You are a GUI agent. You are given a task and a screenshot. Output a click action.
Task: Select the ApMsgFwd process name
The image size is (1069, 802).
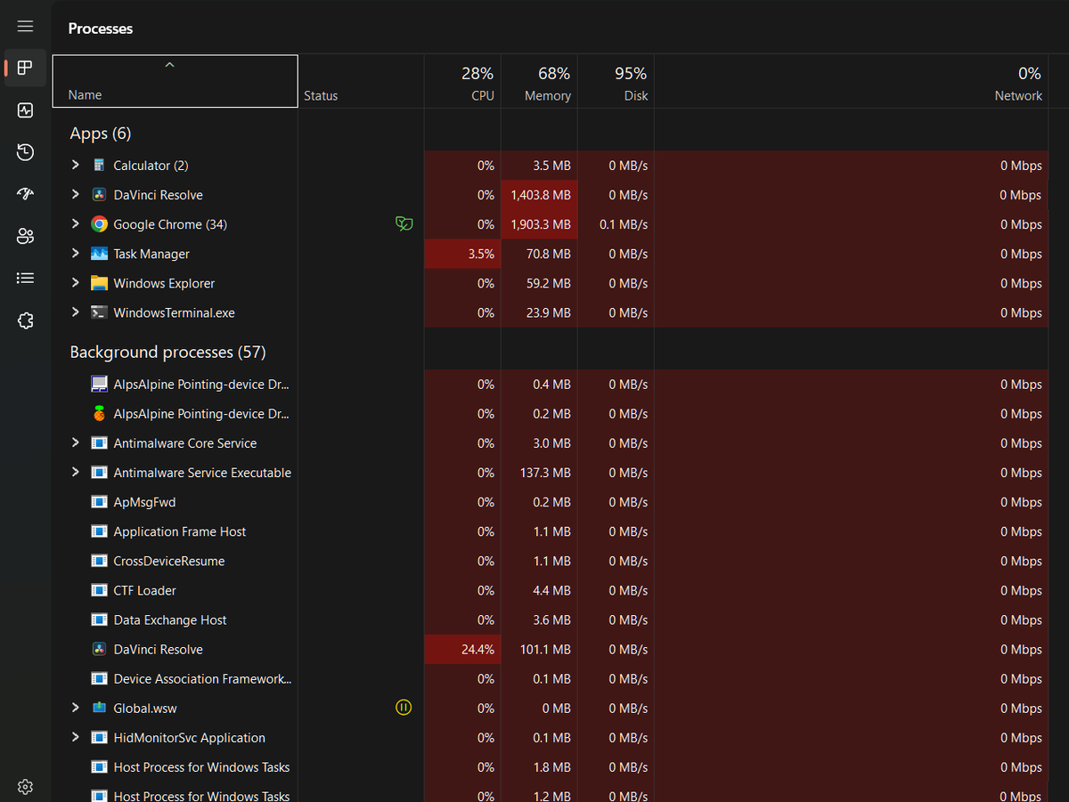145,502
